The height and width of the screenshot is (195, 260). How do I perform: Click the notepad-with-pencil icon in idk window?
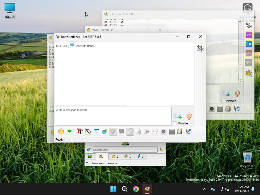coord(228,109)
